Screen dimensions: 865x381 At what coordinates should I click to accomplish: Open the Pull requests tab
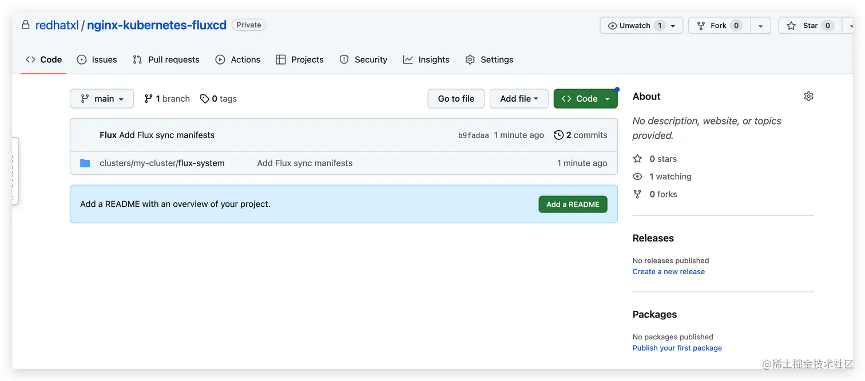(166, 59)
